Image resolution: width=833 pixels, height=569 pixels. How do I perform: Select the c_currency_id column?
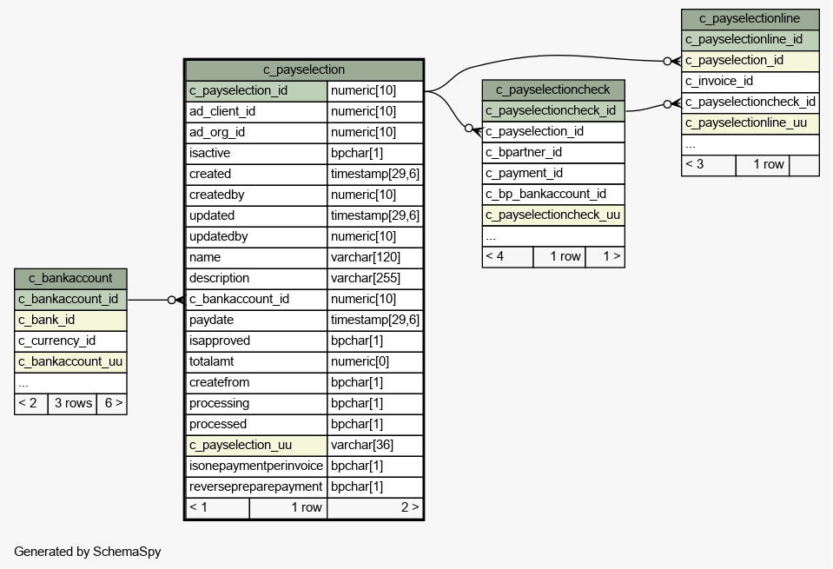(x=70, y=341)
